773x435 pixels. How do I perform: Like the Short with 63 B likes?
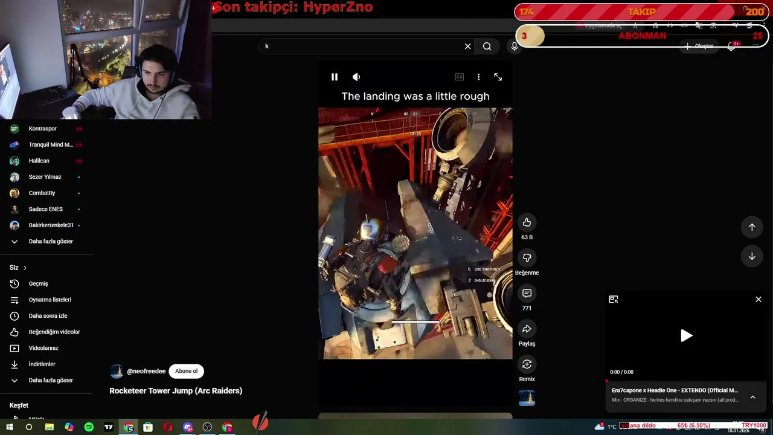tap(527, 222)
